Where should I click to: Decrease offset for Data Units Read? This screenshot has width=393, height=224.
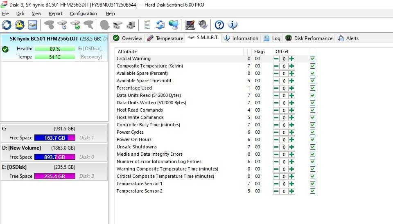pyautogui.click(x=276, y=96)
